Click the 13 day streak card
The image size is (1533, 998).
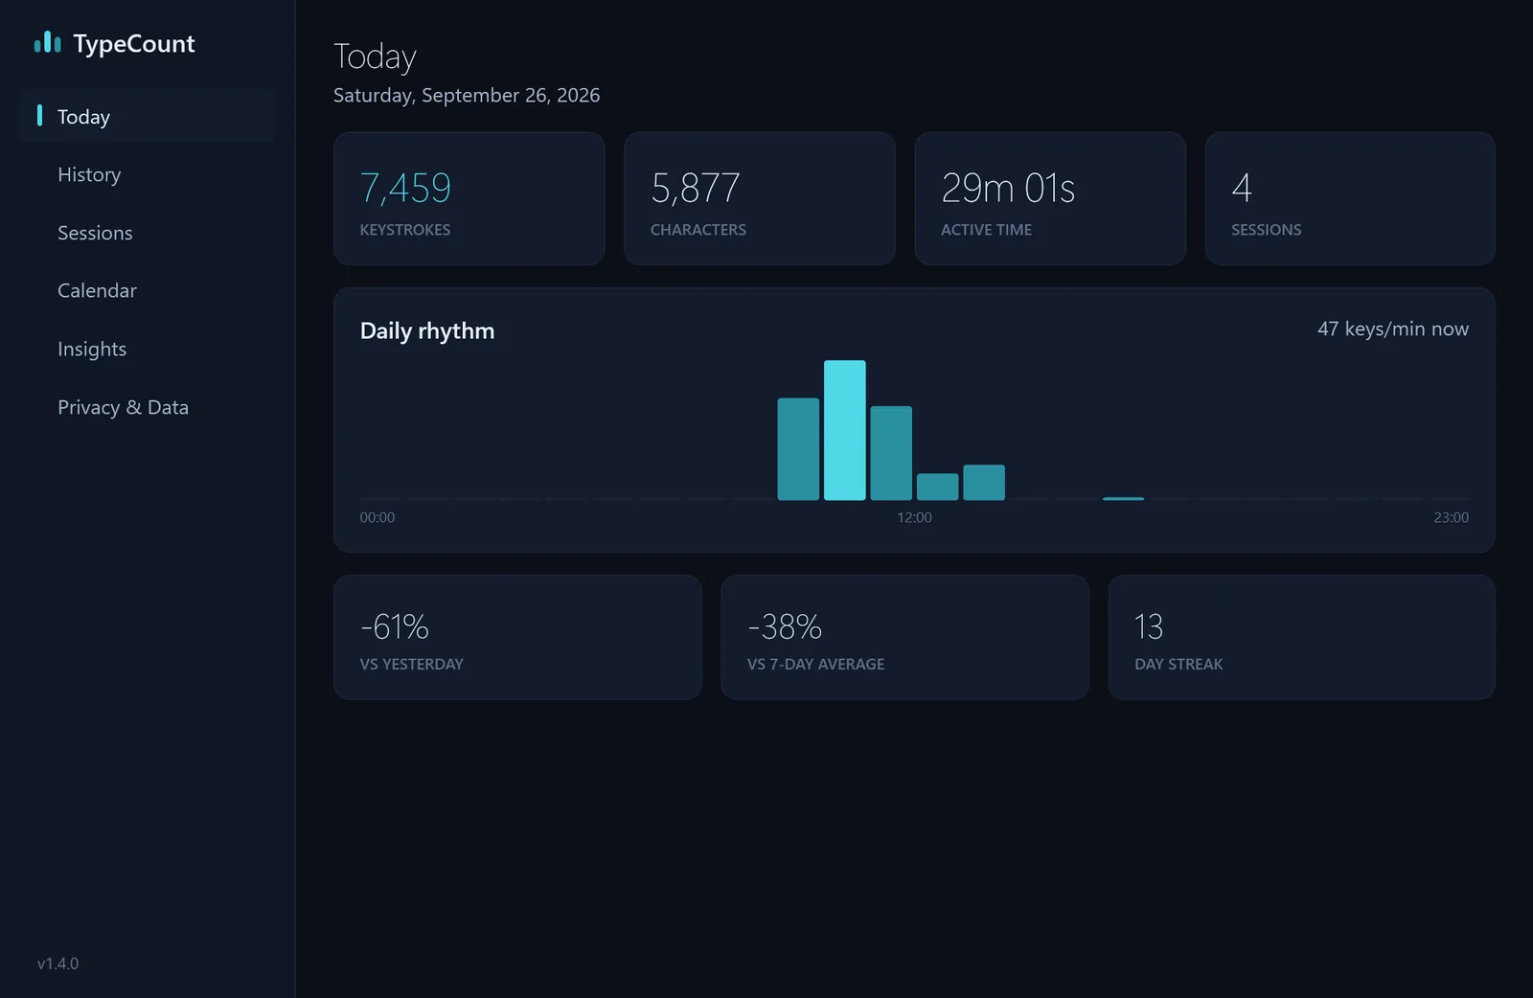[x=1301, y=637]
